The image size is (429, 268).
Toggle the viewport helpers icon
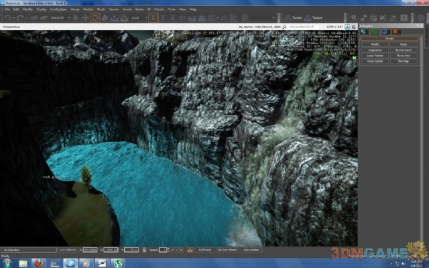[x=347, y=27]
